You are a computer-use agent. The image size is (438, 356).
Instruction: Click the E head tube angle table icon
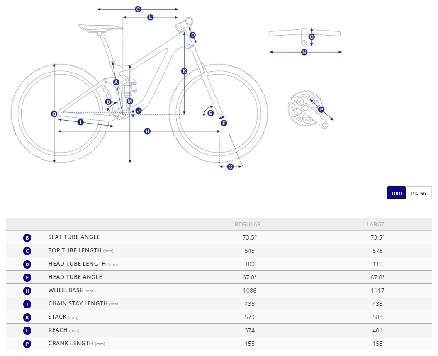click(27, 278)
